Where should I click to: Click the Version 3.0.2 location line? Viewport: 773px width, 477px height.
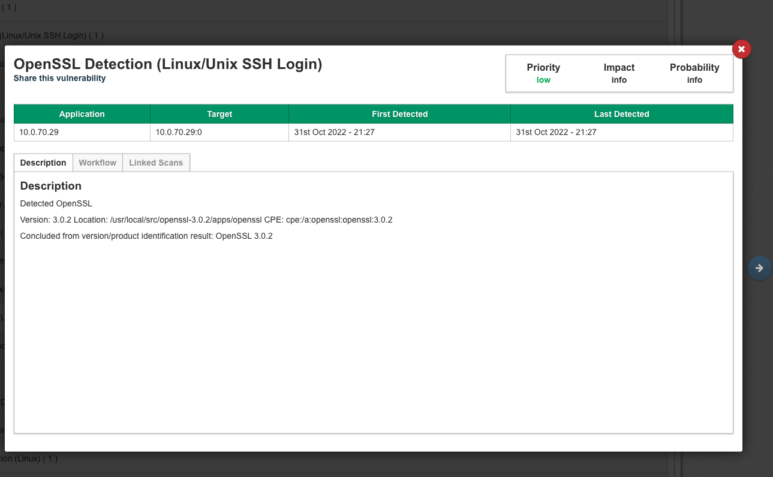(x=206, y=220)
